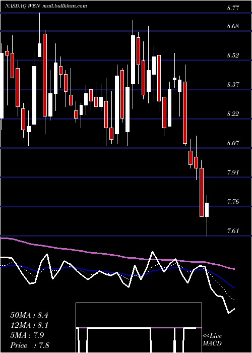Click the 8.77 price axis label

click(x=233, y=8)
